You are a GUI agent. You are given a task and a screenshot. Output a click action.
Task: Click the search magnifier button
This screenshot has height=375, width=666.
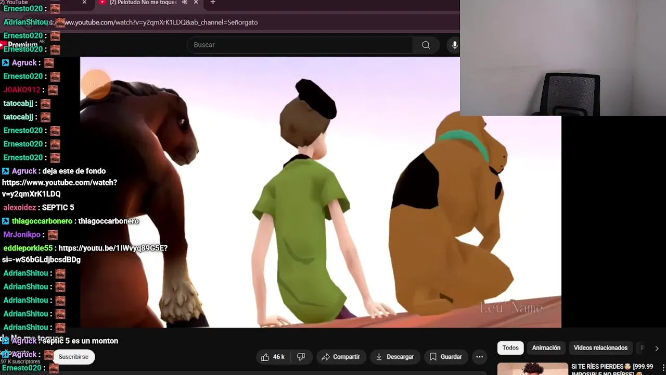point(426,45)
